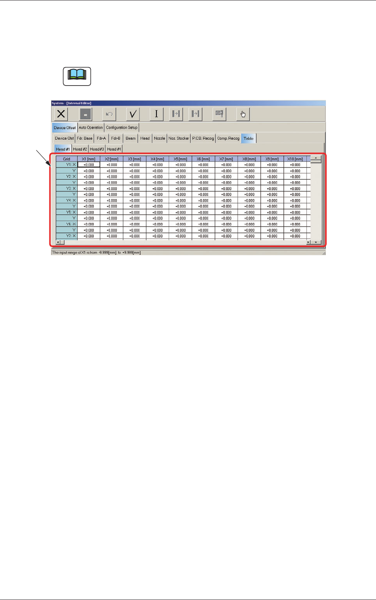Click the Y2: X row header
Viewport: 376px width, 600px height.
pos(67,177)
